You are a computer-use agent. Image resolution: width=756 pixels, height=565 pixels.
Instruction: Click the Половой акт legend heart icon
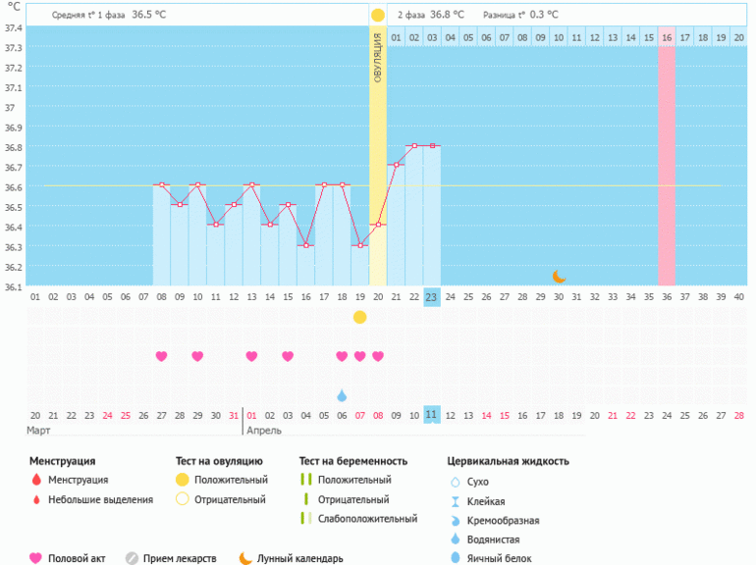pos(36,558)
